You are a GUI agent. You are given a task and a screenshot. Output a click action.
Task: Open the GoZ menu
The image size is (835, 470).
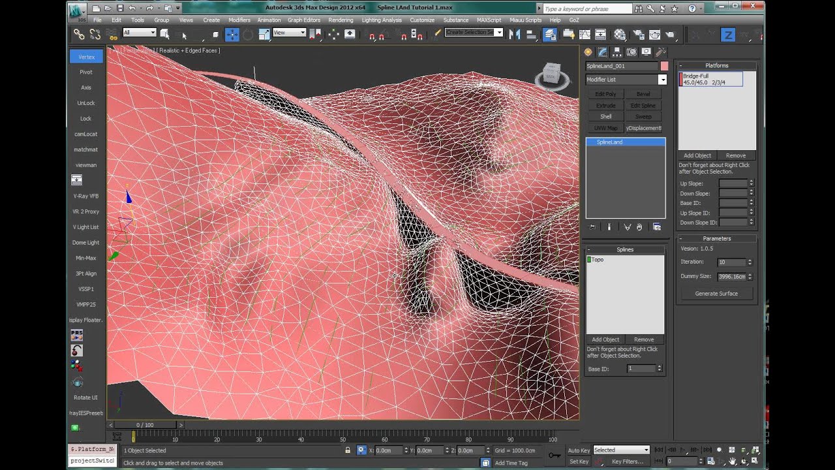[x=574, y=20]
